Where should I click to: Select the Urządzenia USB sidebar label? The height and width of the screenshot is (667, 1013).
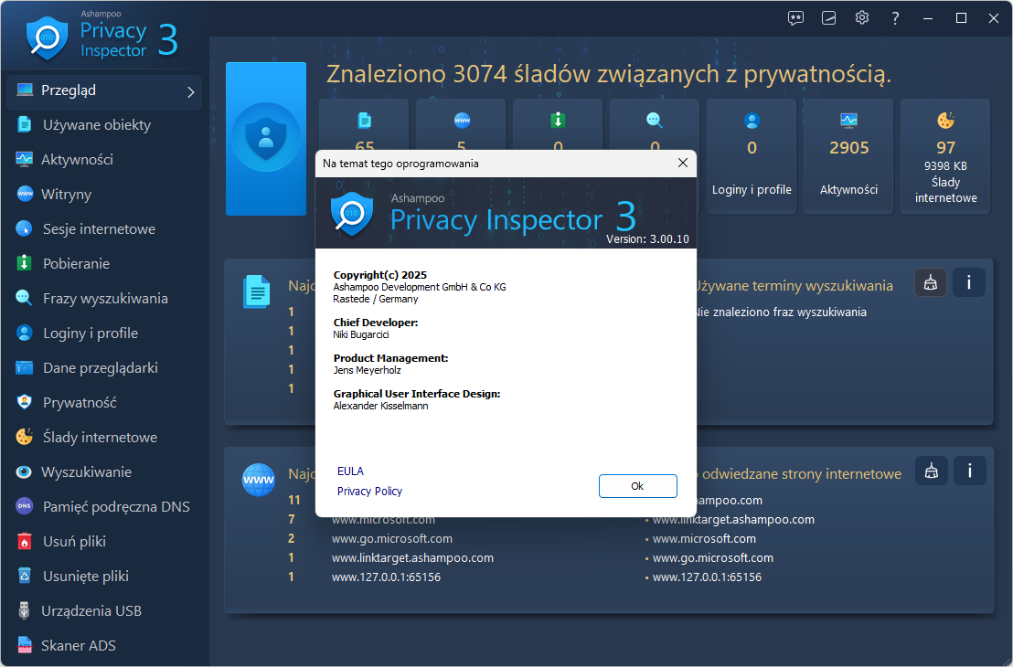91,611
